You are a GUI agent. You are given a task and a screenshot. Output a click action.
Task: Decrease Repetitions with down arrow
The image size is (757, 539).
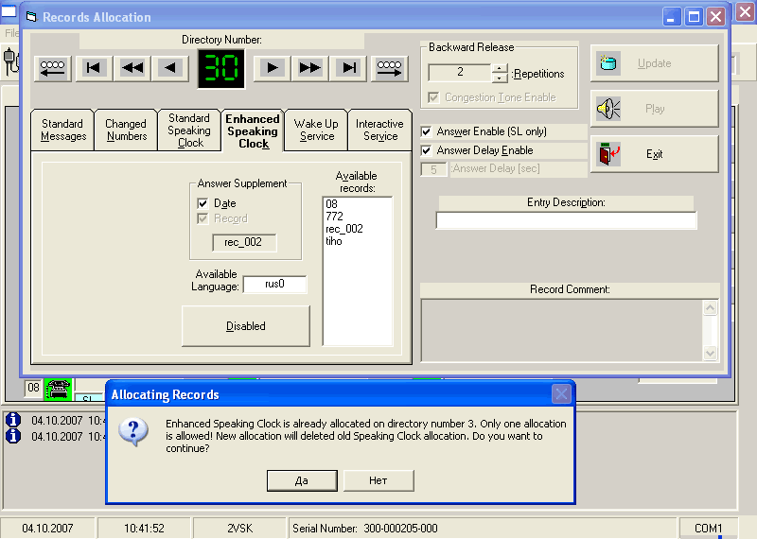[500, 78]
